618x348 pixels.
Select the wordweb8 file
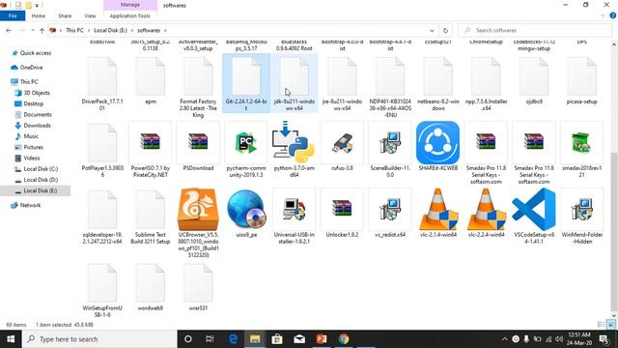coord(151,287)
